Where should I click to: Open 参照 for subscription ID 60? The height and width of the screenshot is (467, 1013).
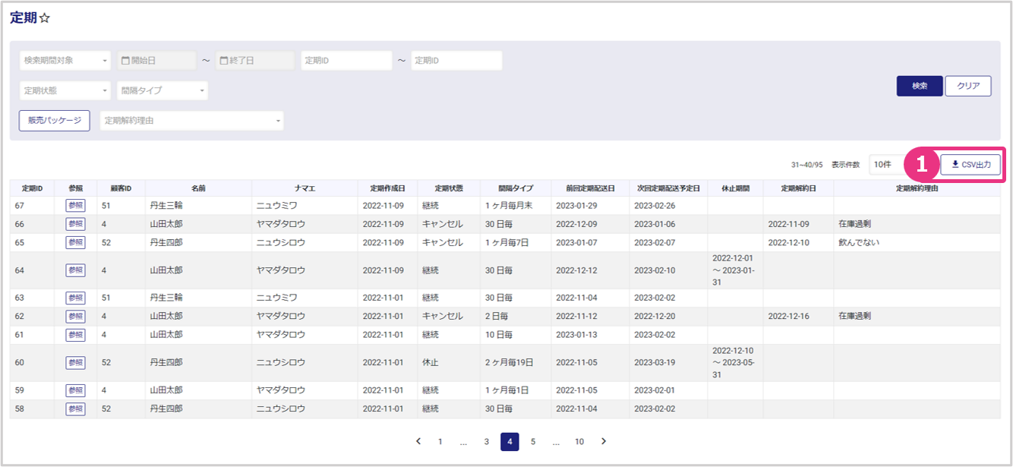[x=75, y=363]
